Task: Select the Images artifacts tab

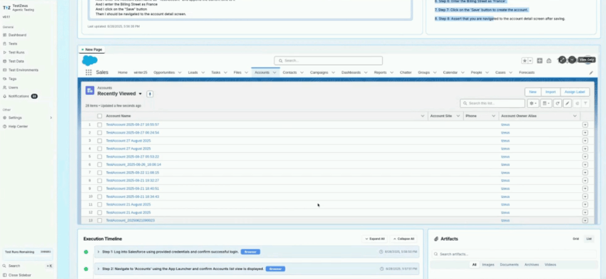Action: pyautogui.click(x=488, y=265)
